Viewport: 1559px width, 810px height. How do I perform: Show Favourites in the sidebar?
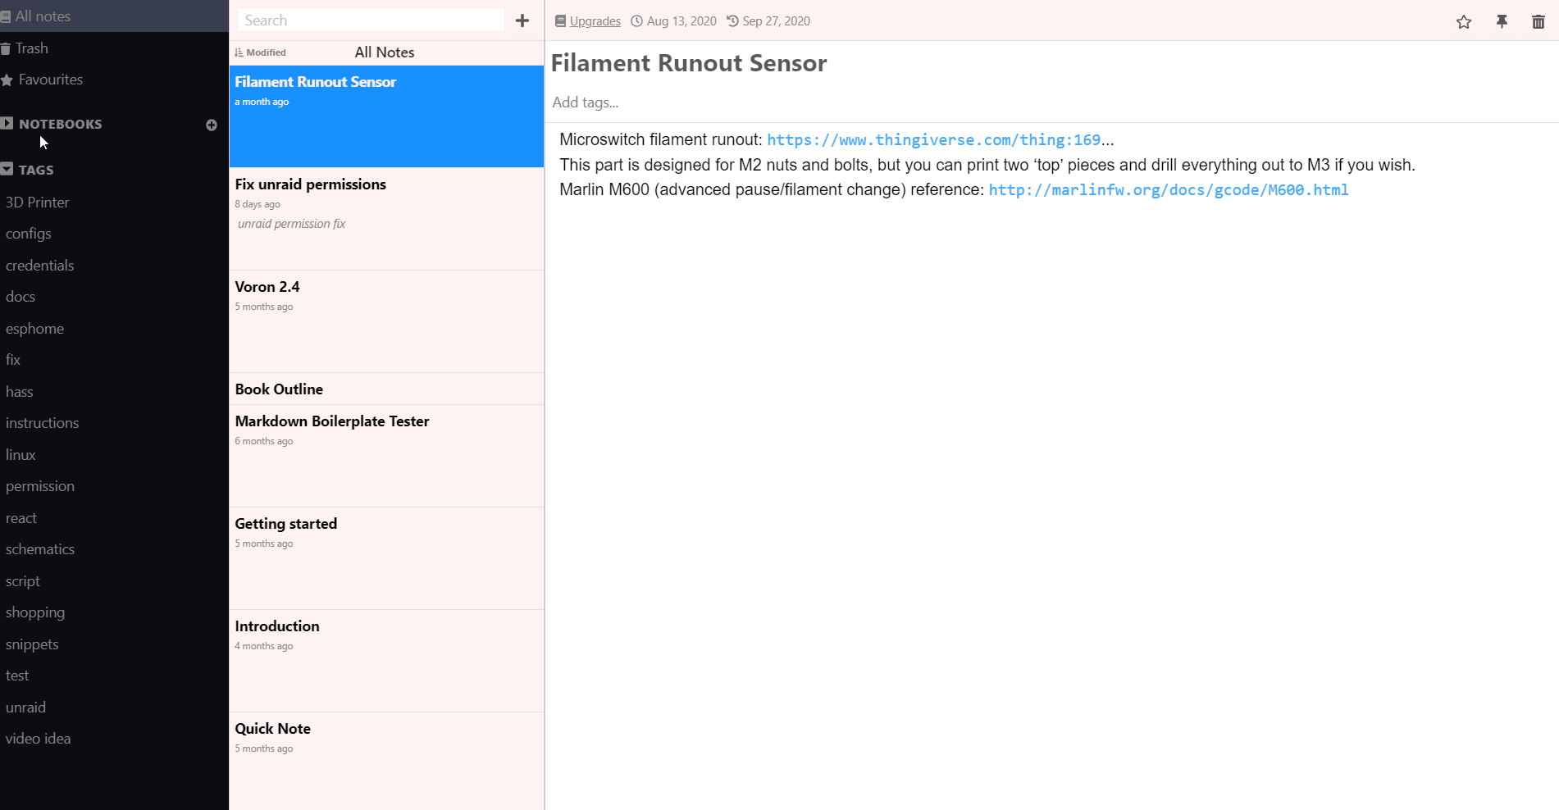(x=50, y=80)
